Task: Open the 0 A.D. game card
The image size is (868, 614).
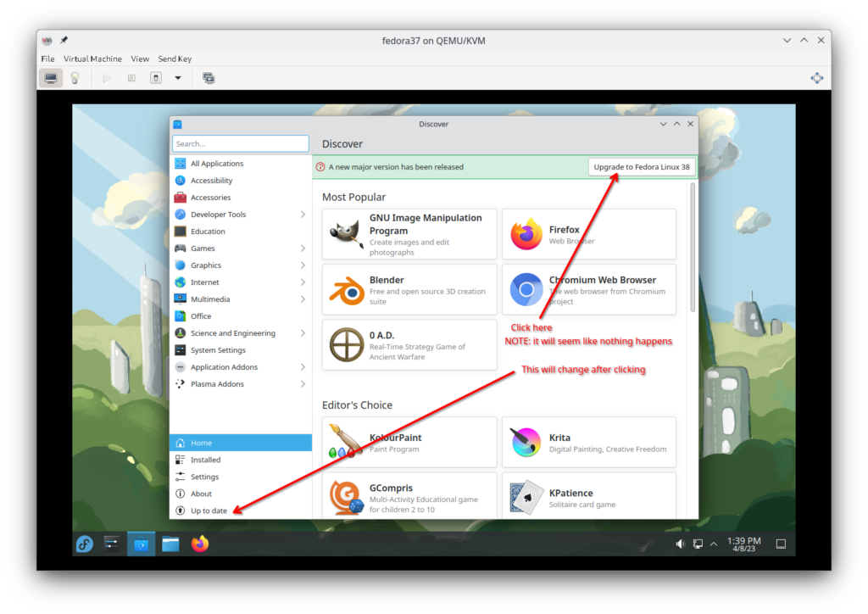Action: (x=409, y=345)
